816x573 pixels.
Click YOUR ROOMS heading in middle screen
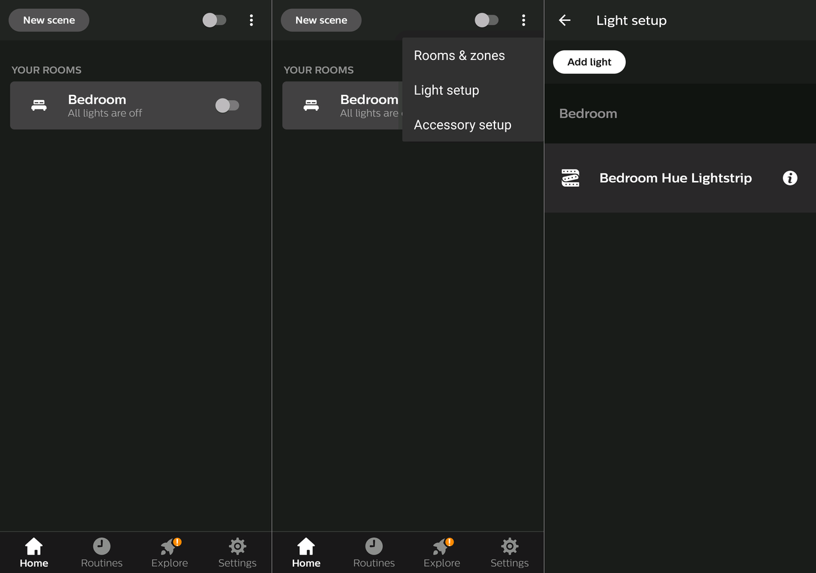point(318,70)
